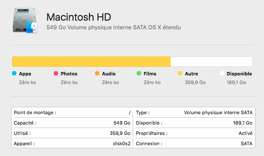Click the white free portion of storage bar
The image size is (264, 156).
coord(212,62)
